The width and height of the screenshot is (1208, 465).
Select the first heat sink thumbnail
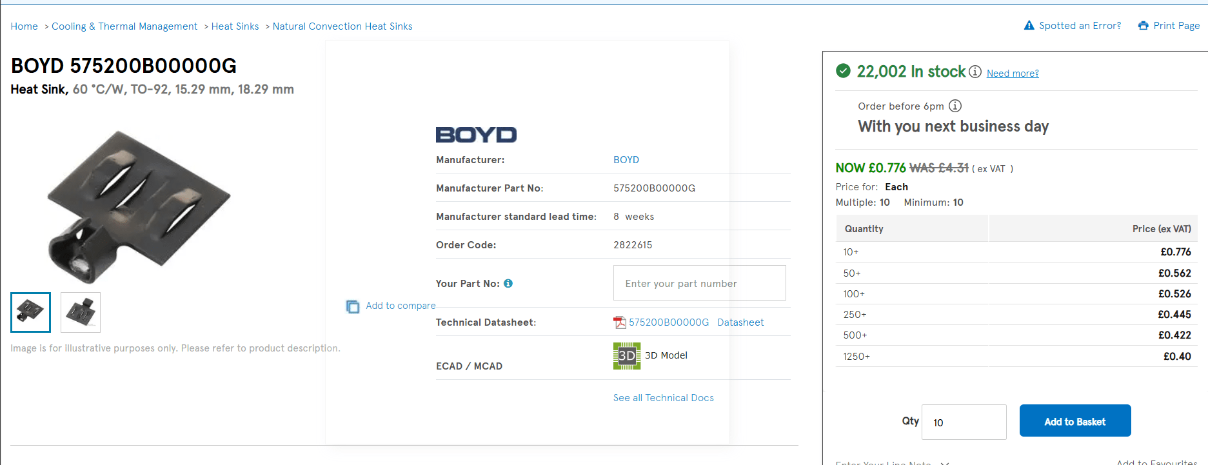coord(30,312)
